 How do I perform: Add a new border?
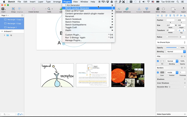tap(185, 68)
